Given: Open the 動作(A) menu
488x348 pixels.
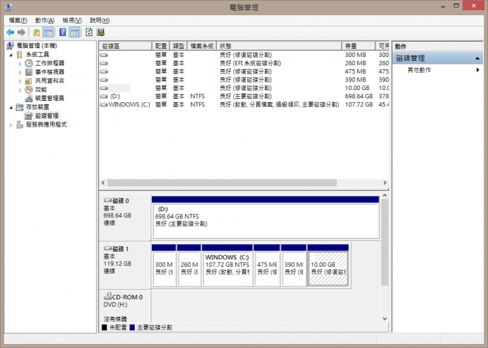Looking at the screenshot, I should [x=45, y=20].
